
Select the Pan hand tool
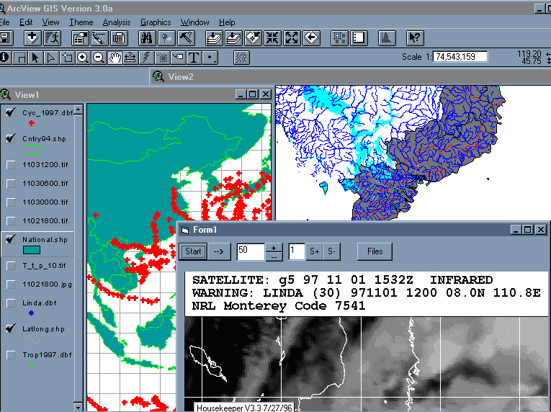(115, 57)
